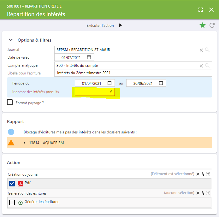Search for a Journal with magnifier

207,50
